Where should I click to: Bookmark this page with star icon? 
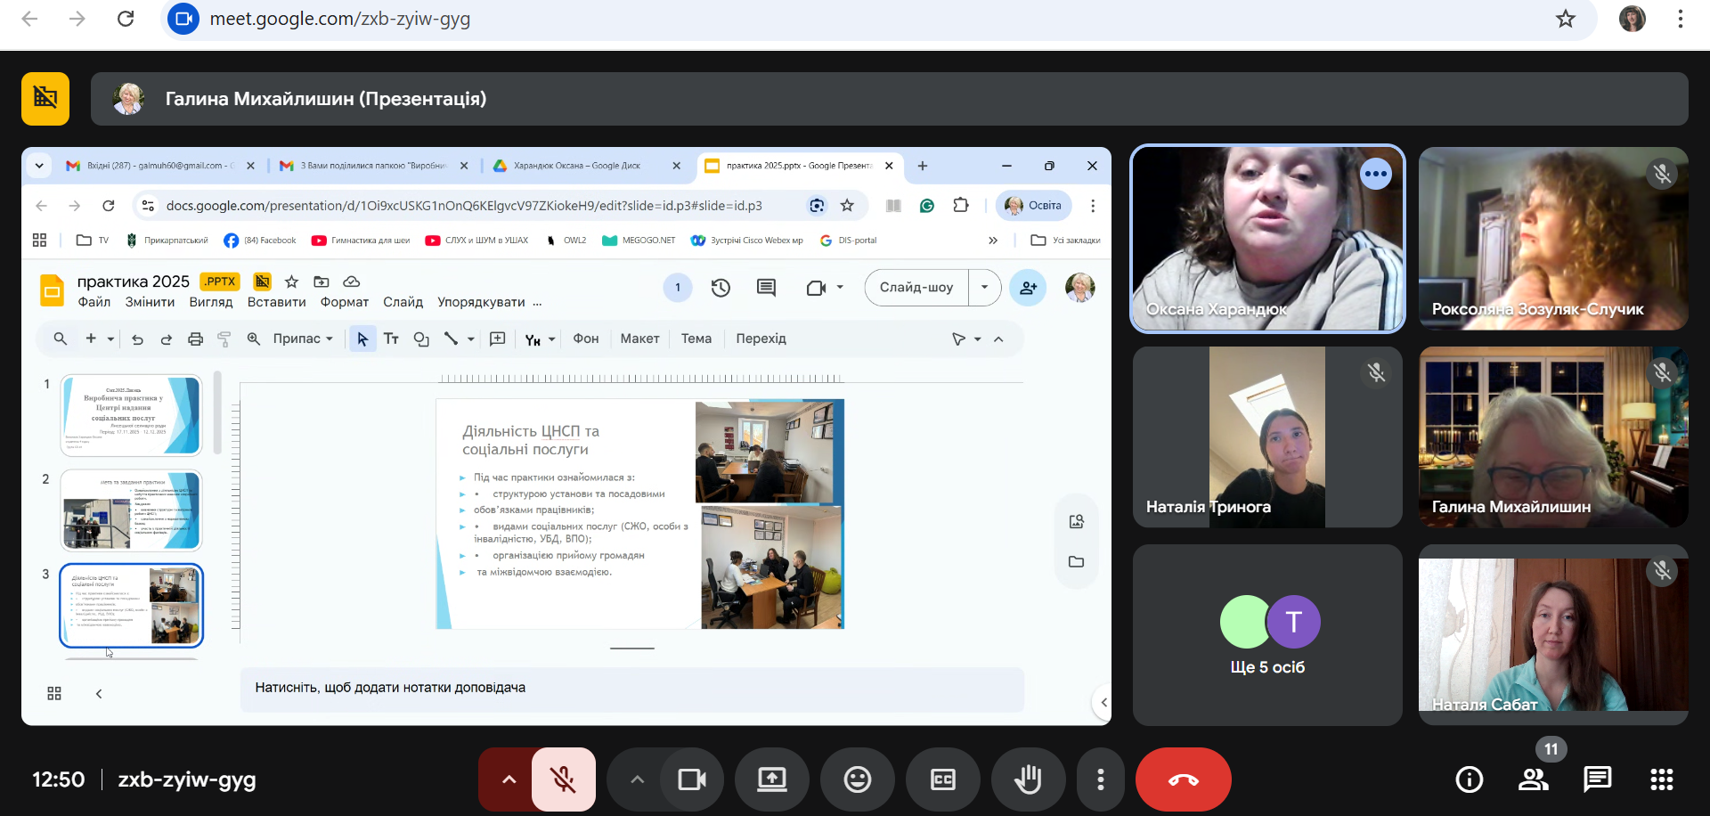(1565, 19)
